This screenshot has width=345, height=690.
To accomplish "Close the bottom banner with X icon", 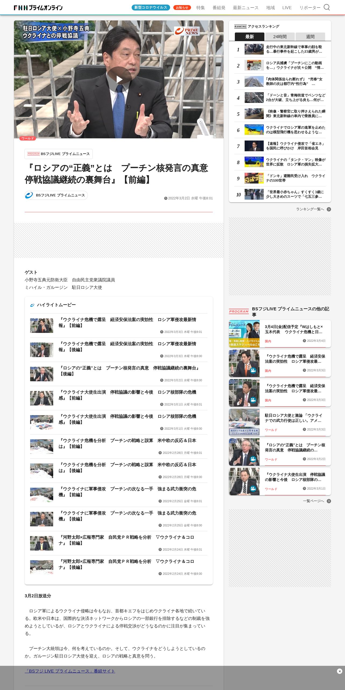I will [x=339, y=671].
